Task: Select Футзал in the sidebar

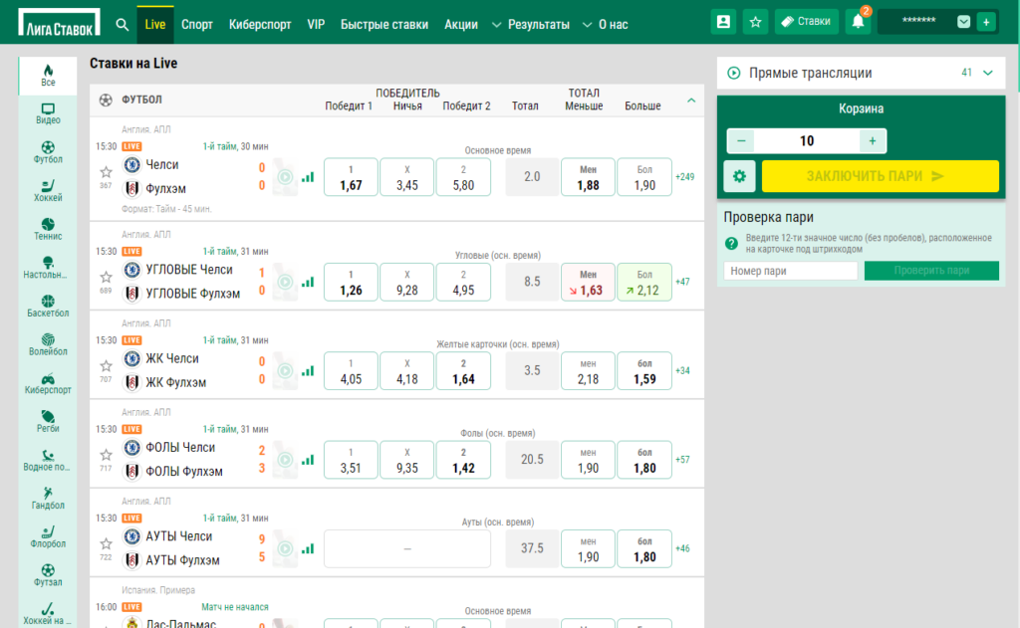Action: [x=48, y=574]
